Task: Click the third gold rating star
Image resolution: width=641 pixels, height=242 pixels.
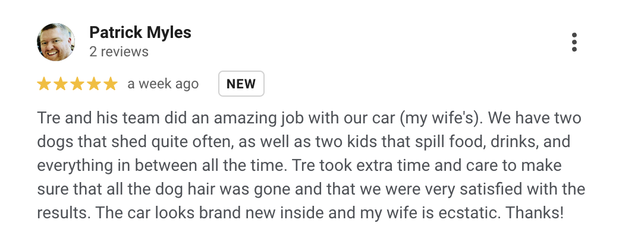Action: [77, 84]
